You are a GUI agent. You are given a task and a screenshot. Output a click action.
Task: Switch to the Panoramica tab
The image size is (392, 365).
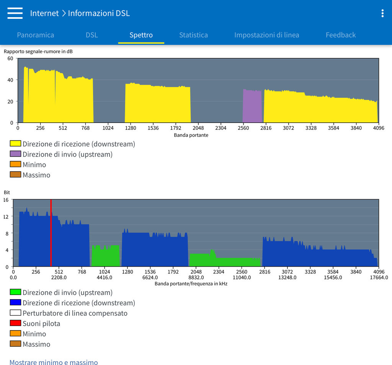tap(36, 35)
